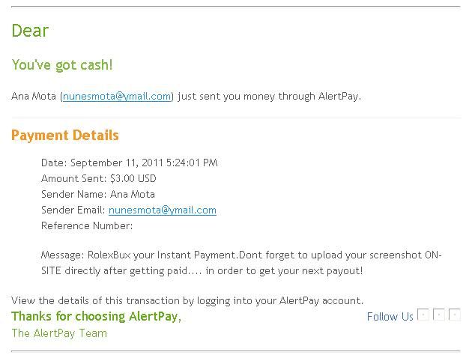475x361 pixels.
Task: Click the "in order to get your next payout" line
Action: click(284, 270)
